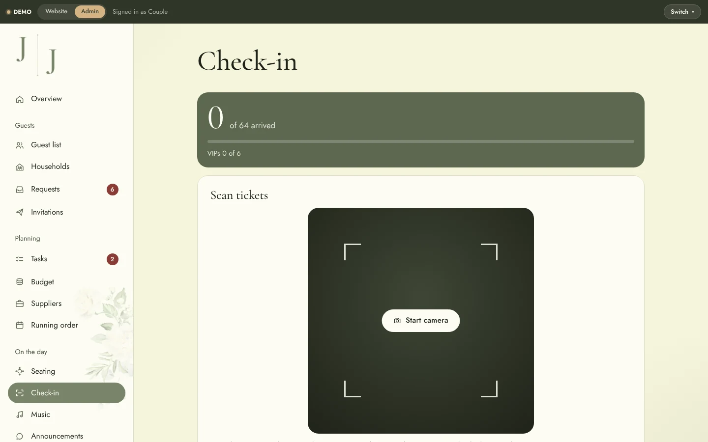Select the Admin view toggle
Image resolution: width=708 pixels, height=442 pixels.
(90, 11)
